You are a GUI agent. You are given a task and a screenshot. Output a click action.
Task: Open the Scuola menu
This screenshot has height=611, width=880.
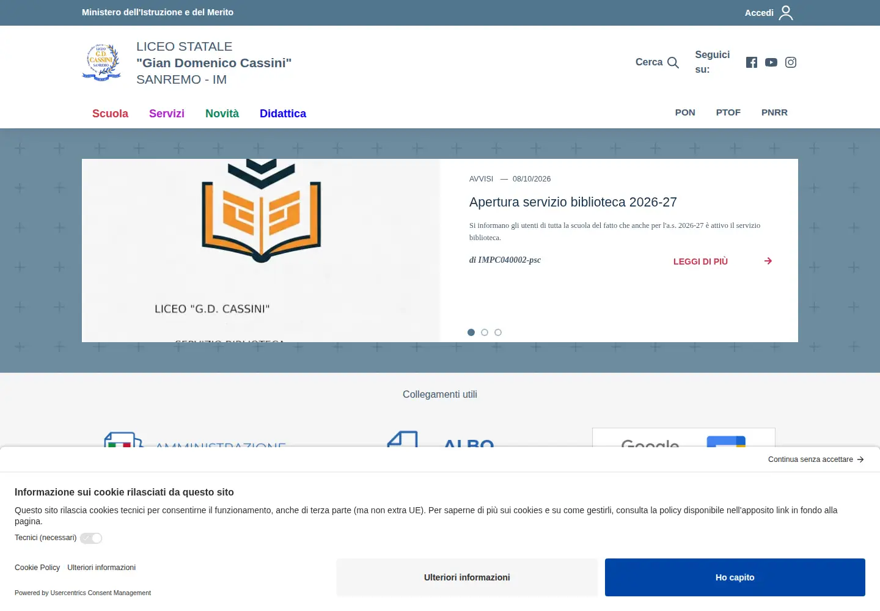point(110,114)
